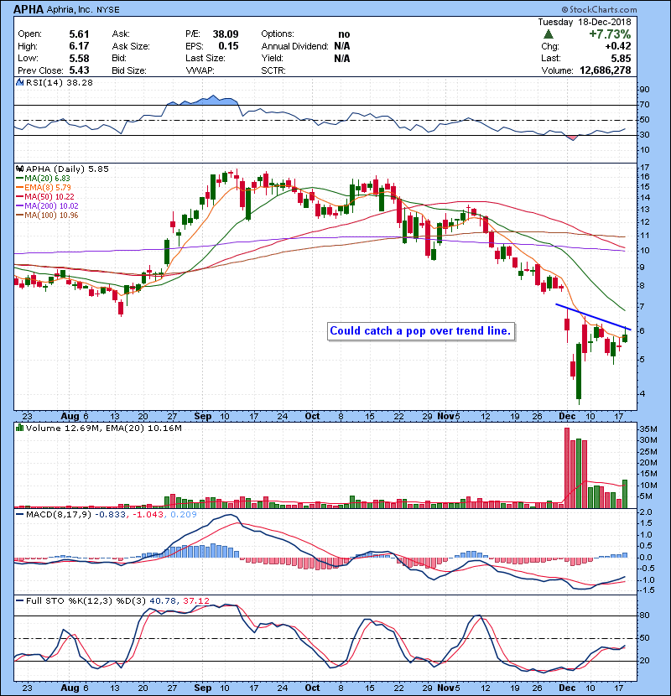Click the Annual Dividend N/A value

[x=342, y=46]
